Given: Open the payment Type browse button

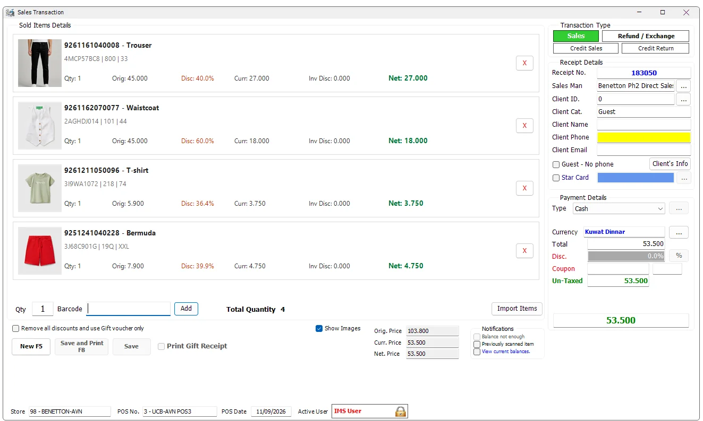Looking at the screenshot, I should [679, 209].
